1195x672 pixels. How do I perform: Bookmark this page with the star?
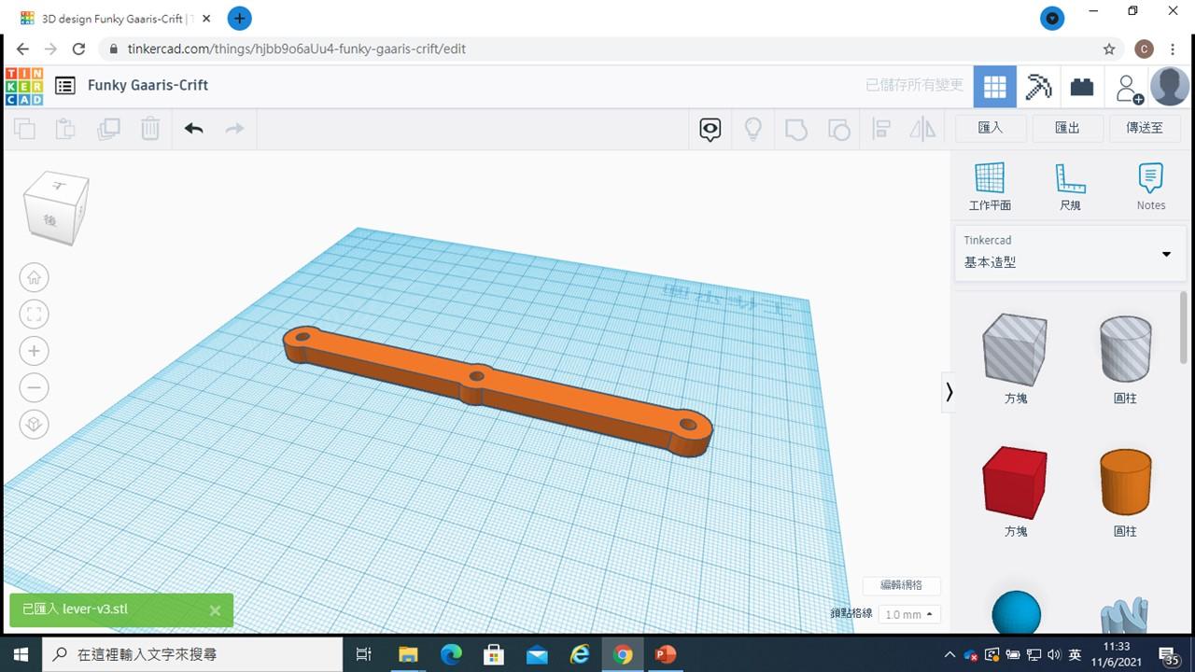pyautogui.click(x=1109, y=49)
